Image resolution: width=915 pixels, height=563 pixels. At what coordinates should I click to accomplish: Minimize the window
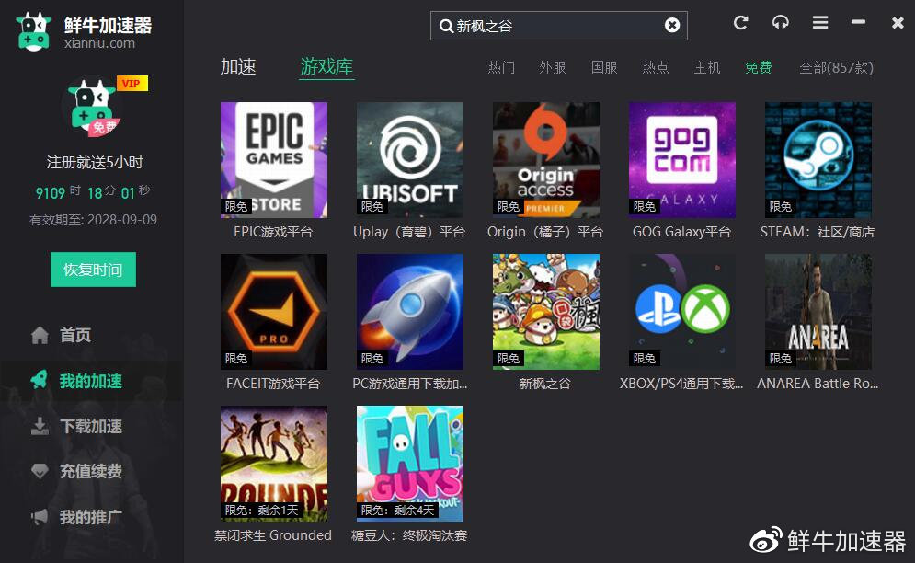coord(858,22)
